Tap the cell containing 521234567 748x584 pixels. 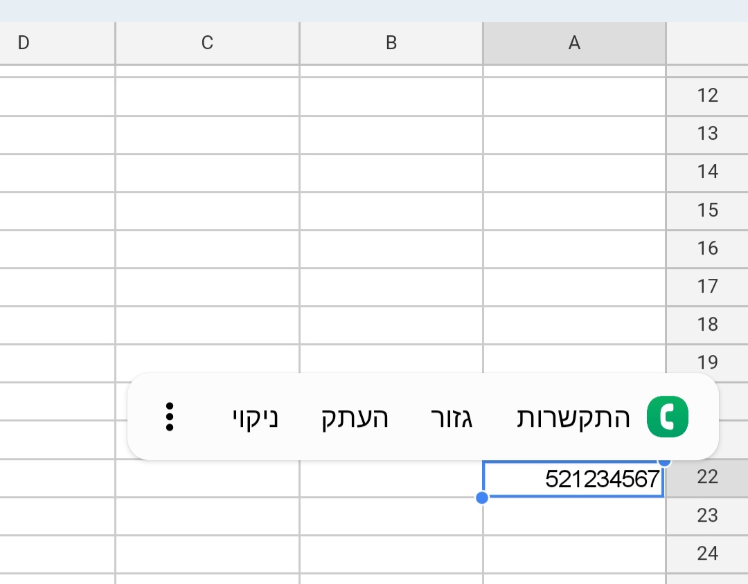(573, 479)
